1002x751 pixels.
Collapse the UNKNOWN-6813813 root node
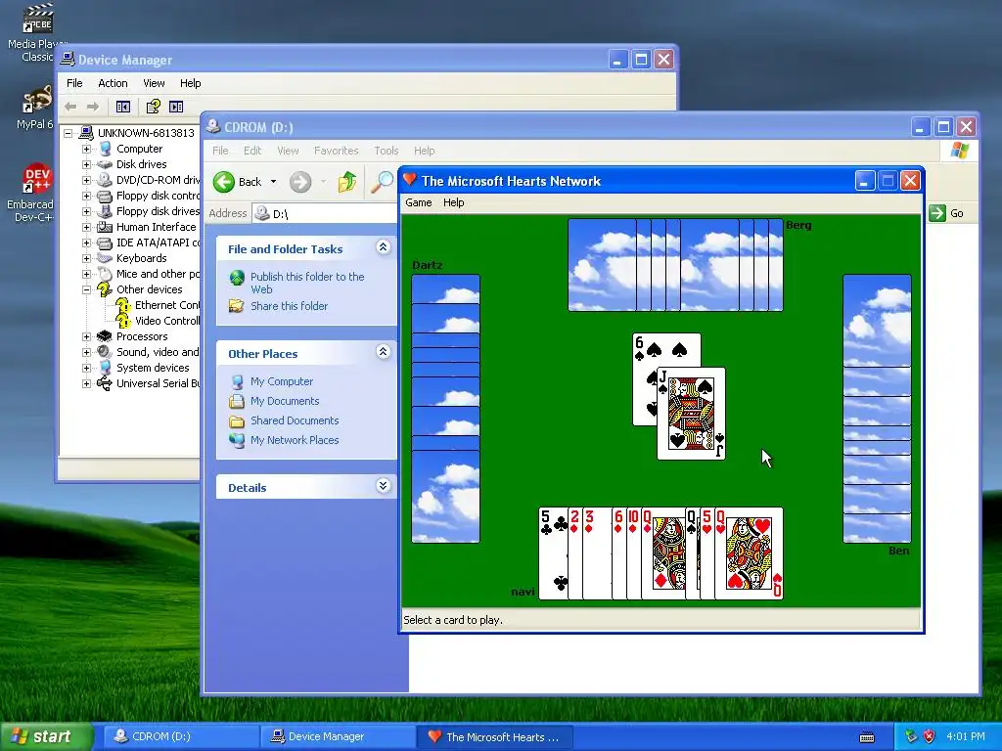(x=68, y=133)
